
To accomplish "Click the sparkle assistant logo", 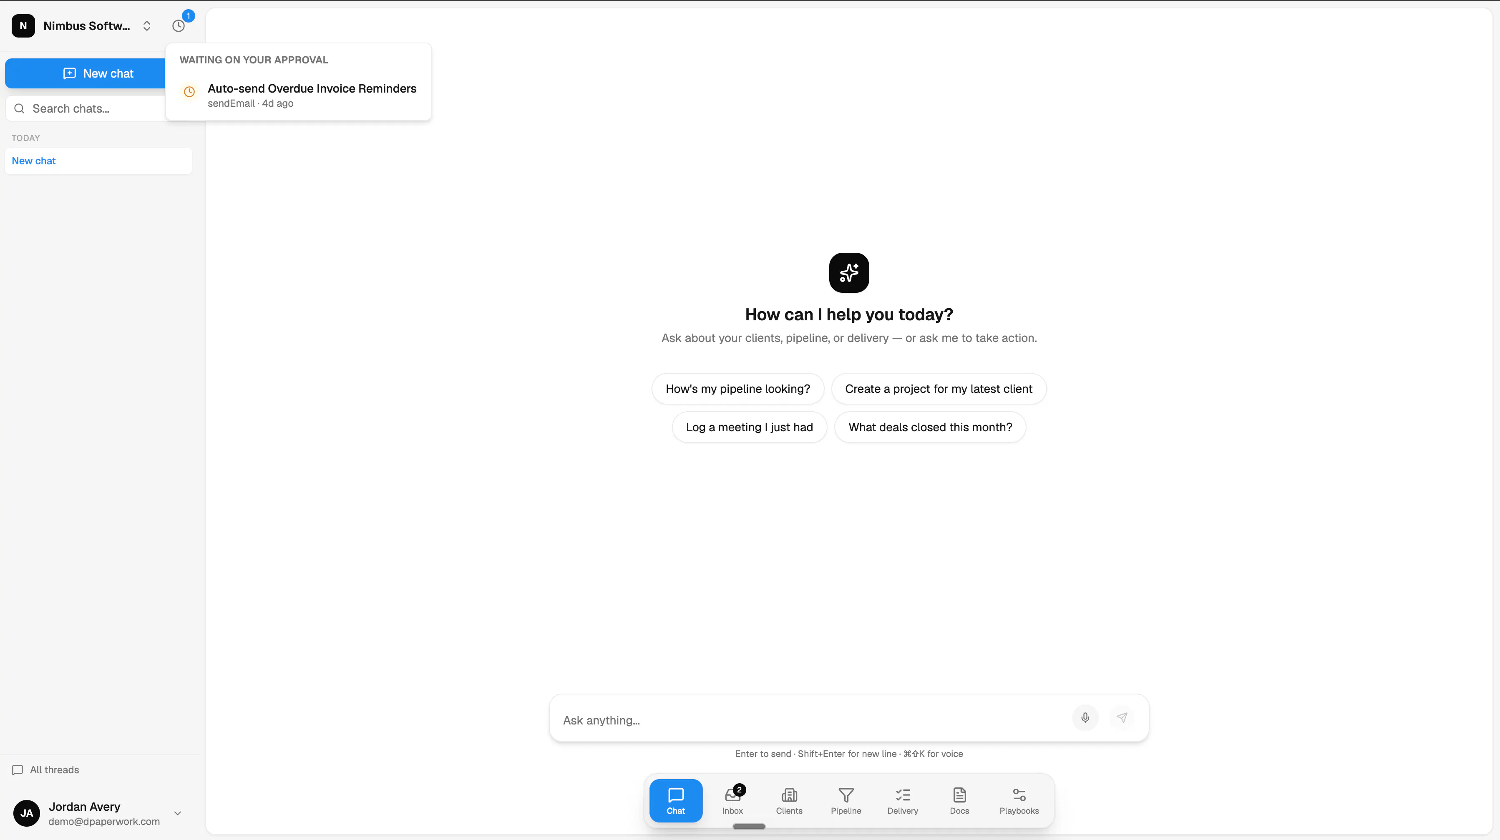I will 849,272.
